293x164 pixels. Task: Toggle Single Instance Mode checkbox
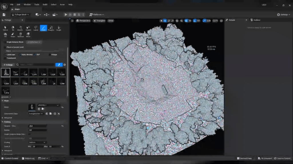pos(5,42)
